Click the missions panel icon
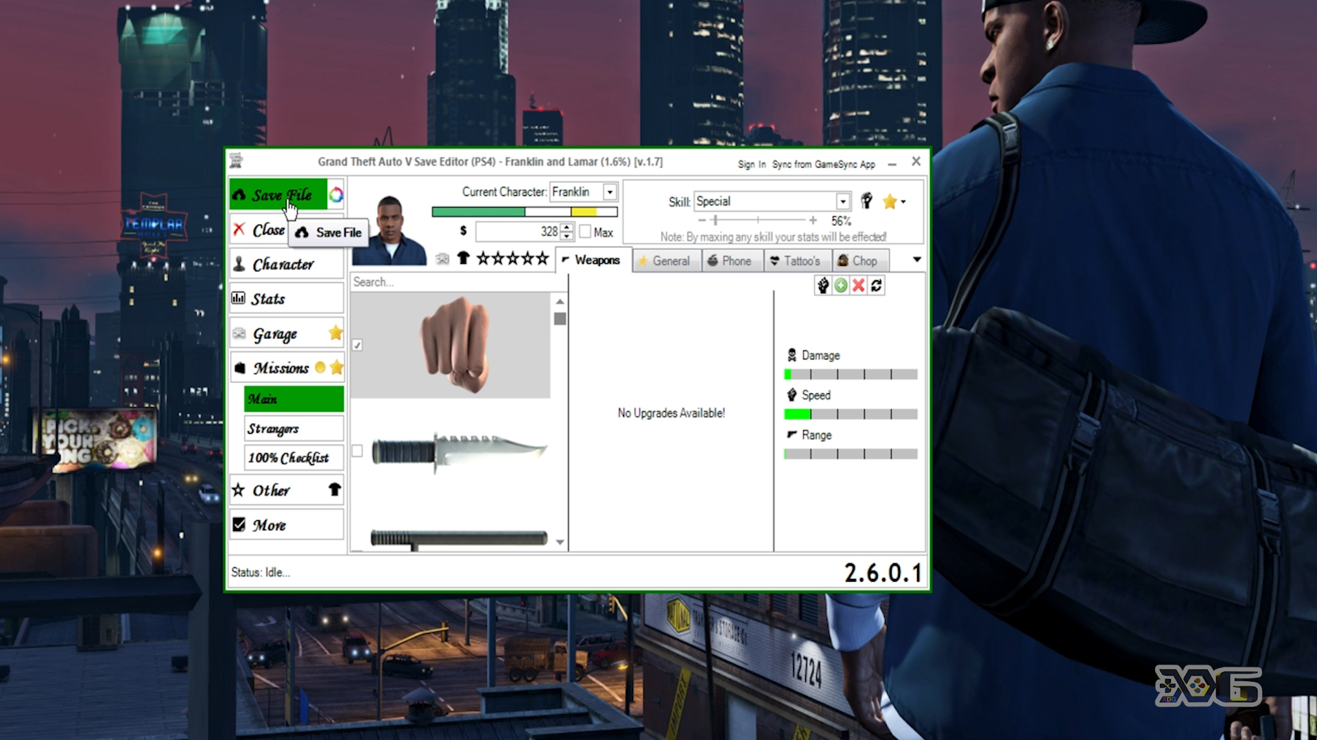The image size is (1317, 740). (x=239, y=368)
